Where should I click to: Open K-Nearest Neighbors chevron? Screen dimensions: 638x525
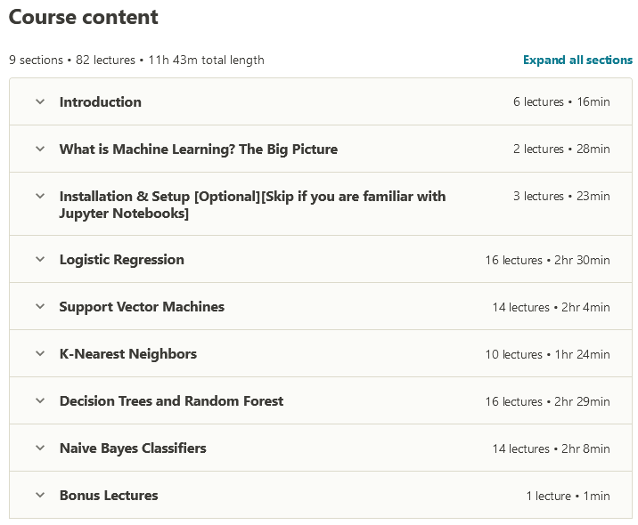[39, 353]
